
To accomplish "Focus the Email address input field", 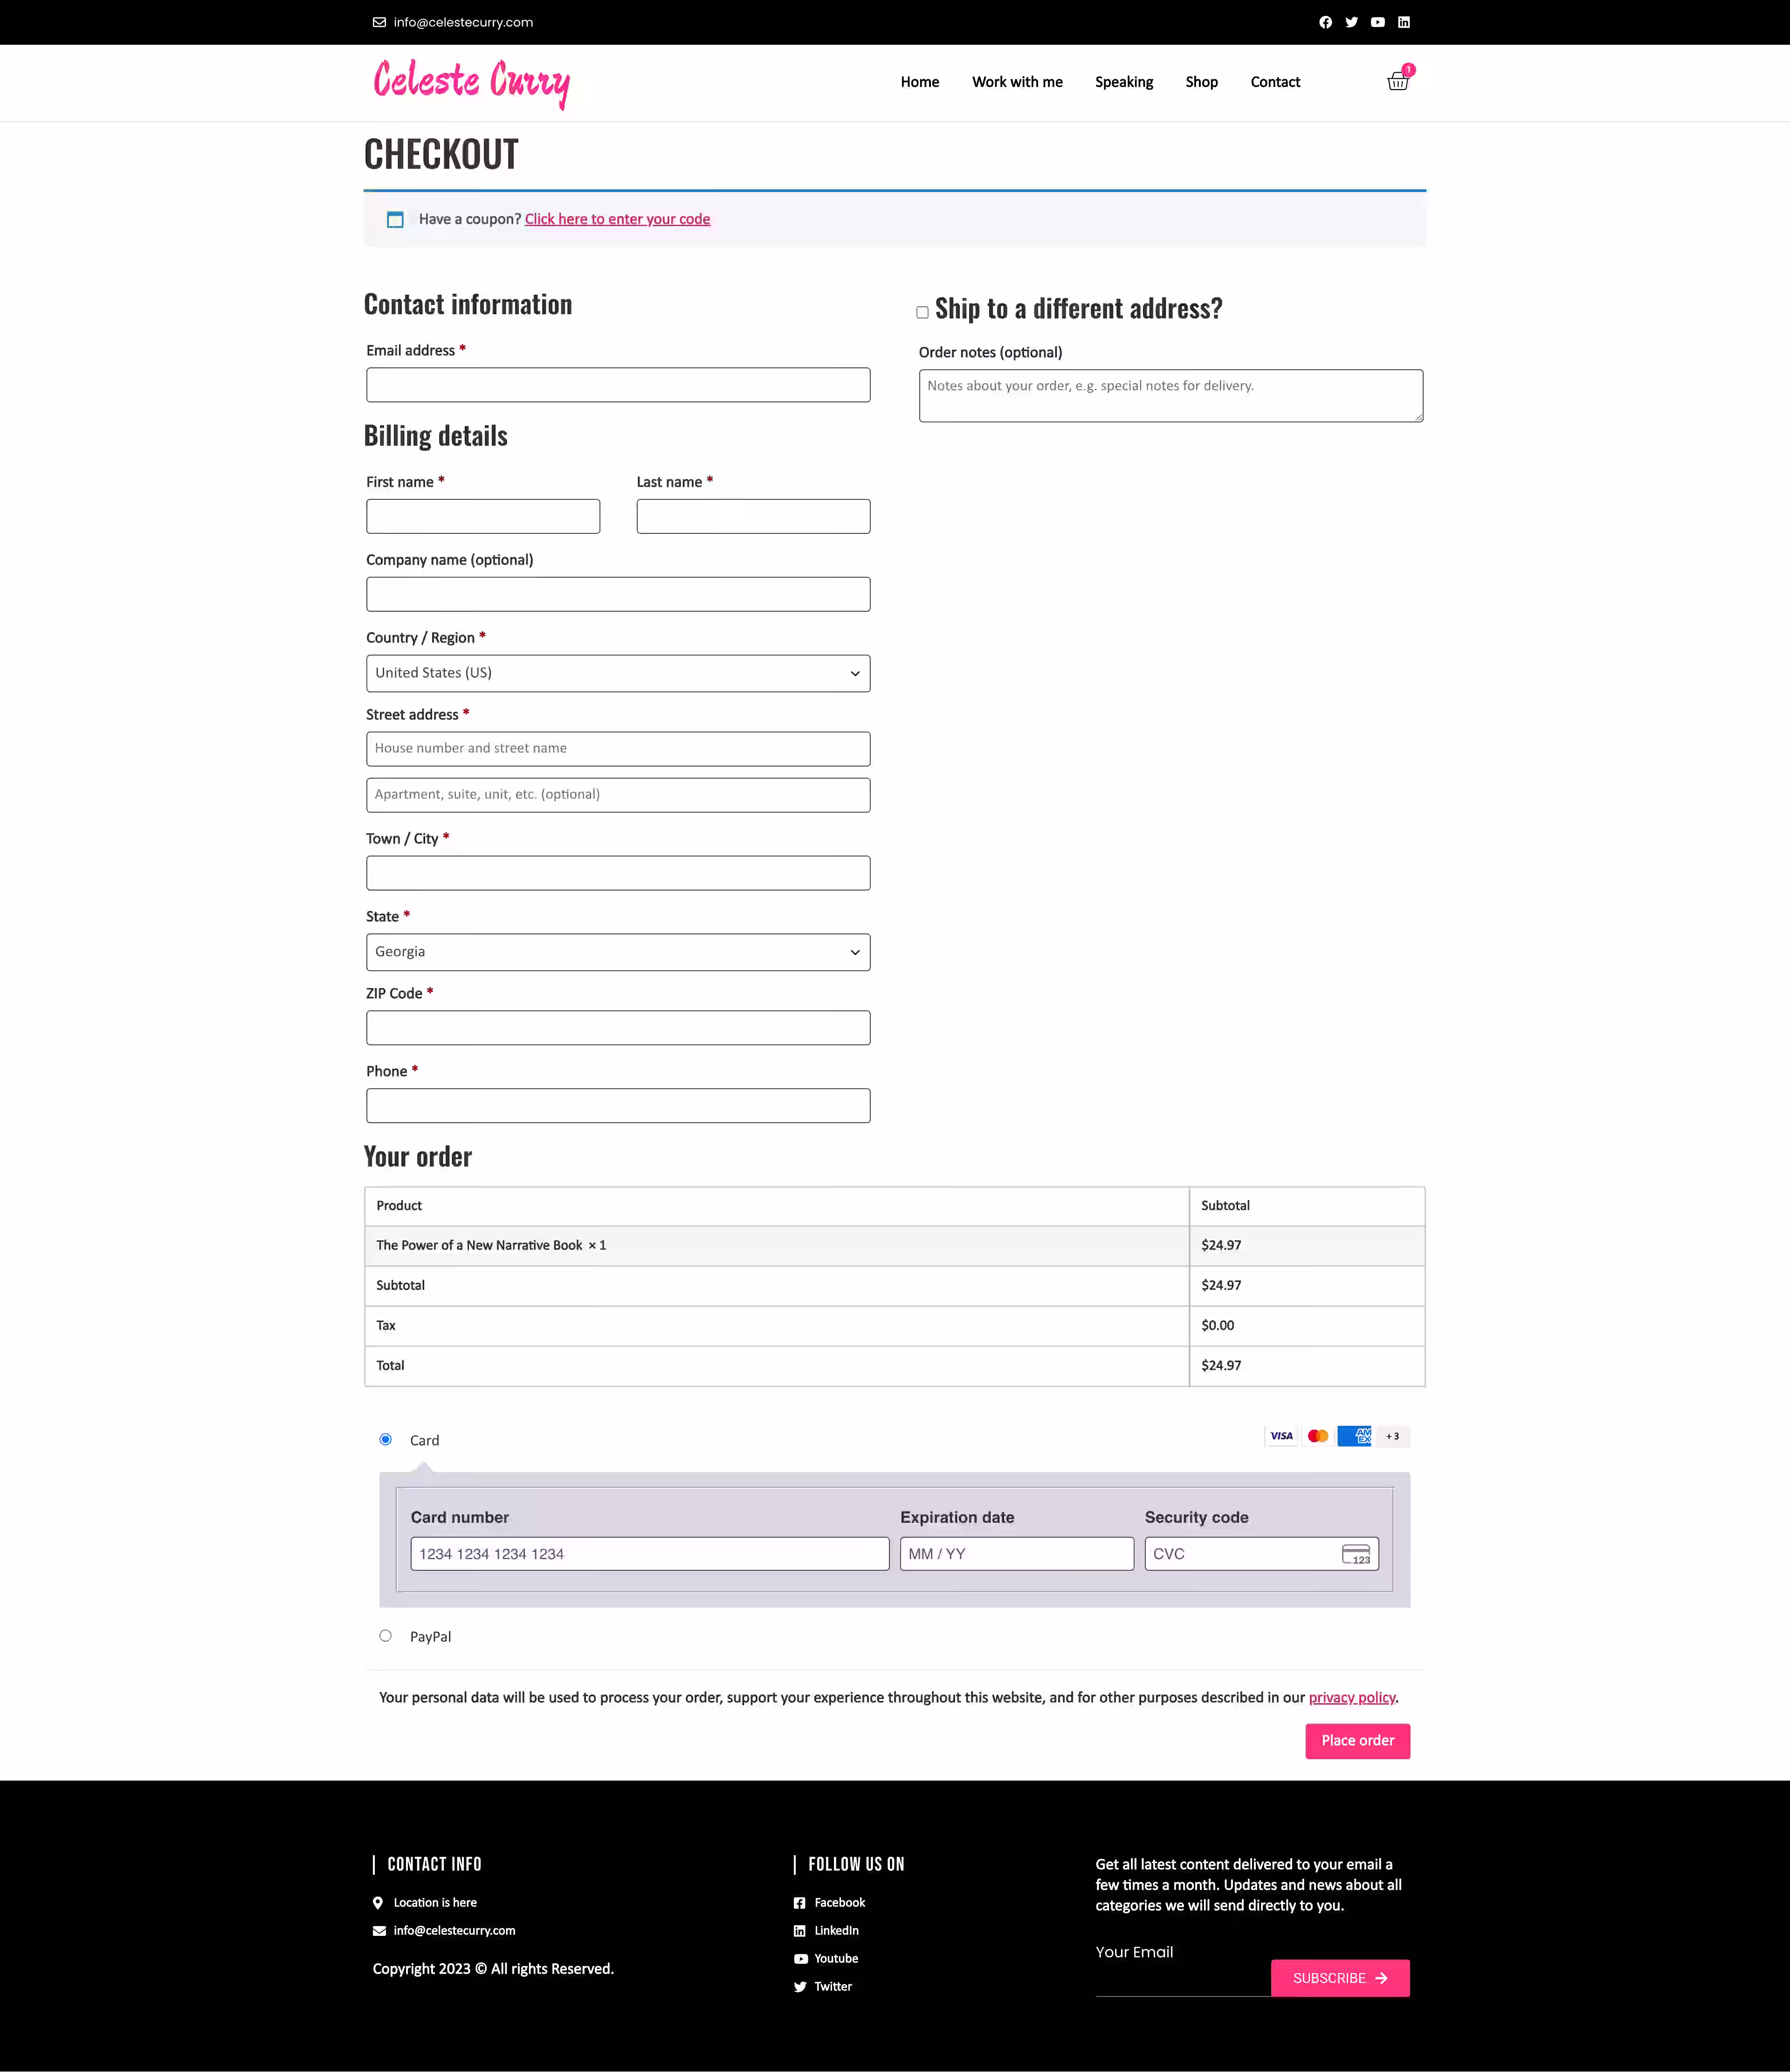I will pyautogui.click(x=618, y=385).
